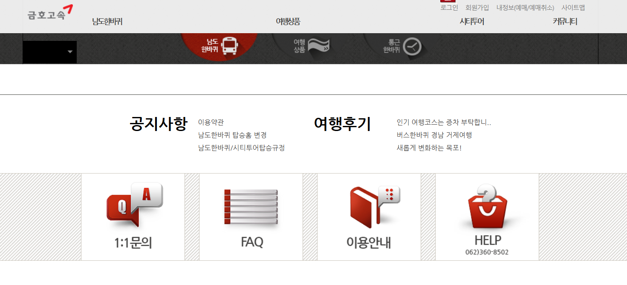
Task: Click the 이용안내 label text
Action: coord(369,242)
